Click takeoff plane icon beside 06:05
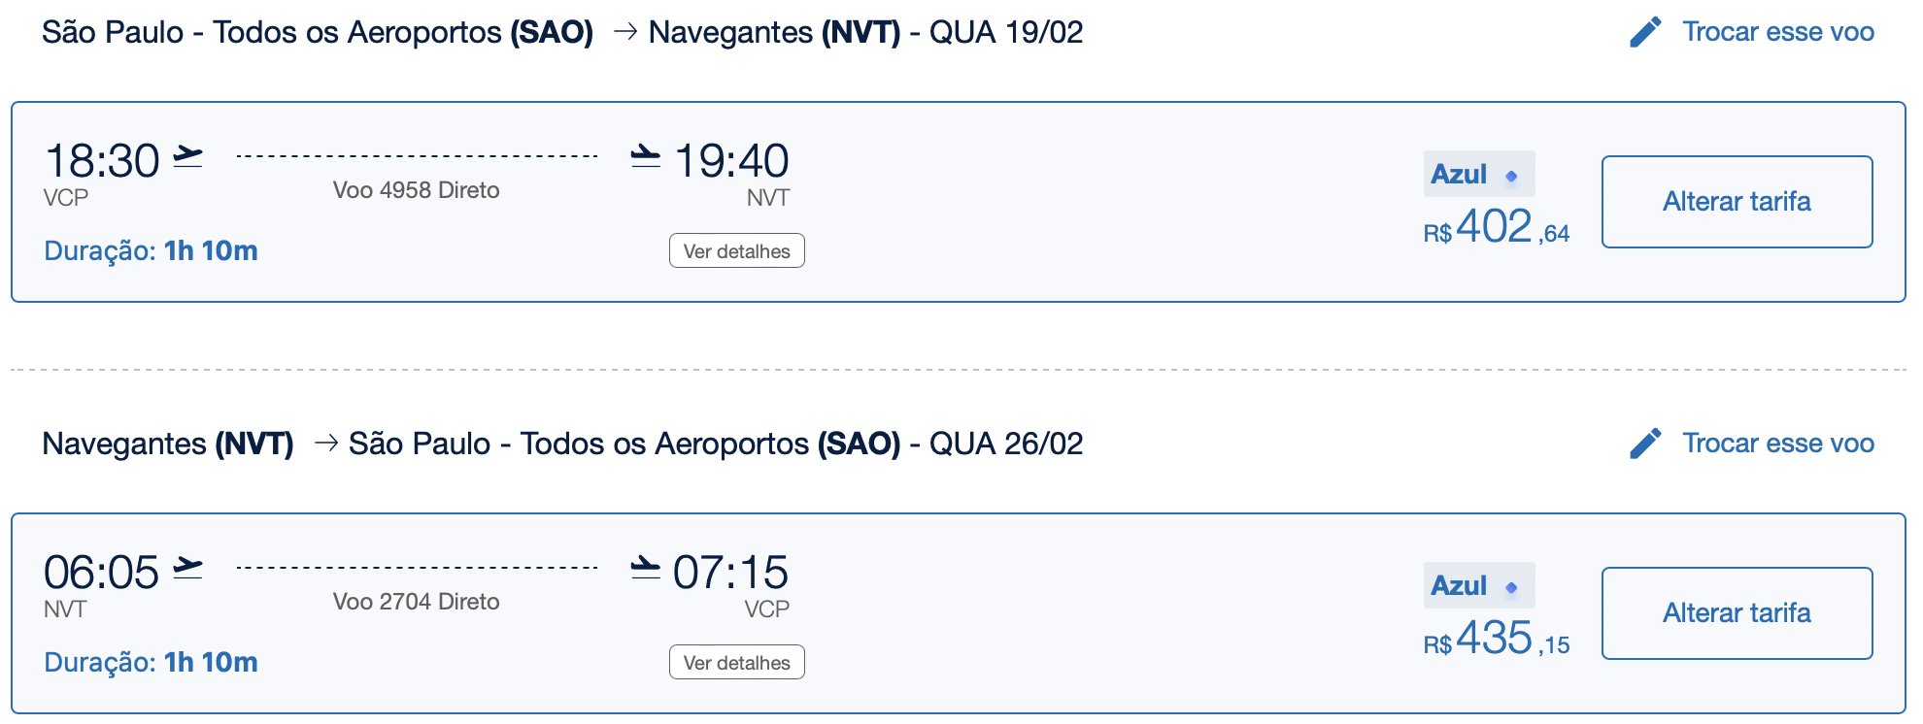 [187, 568]
